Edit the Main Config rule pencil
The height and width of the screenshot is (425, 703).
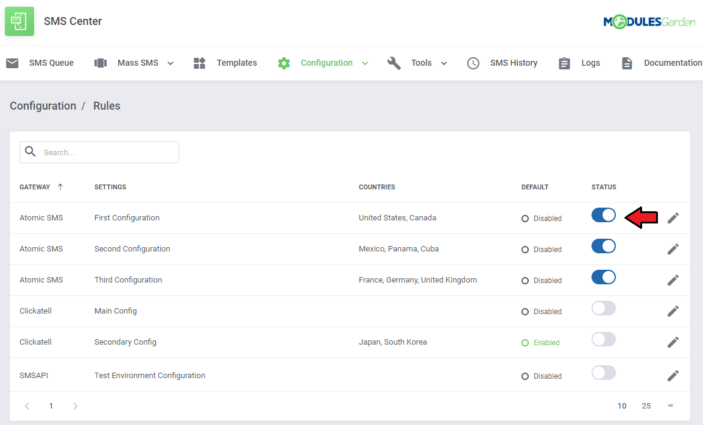[673, 311]
